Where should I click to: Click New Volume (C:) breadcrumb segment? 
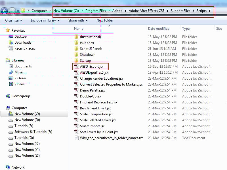point(66,11)
